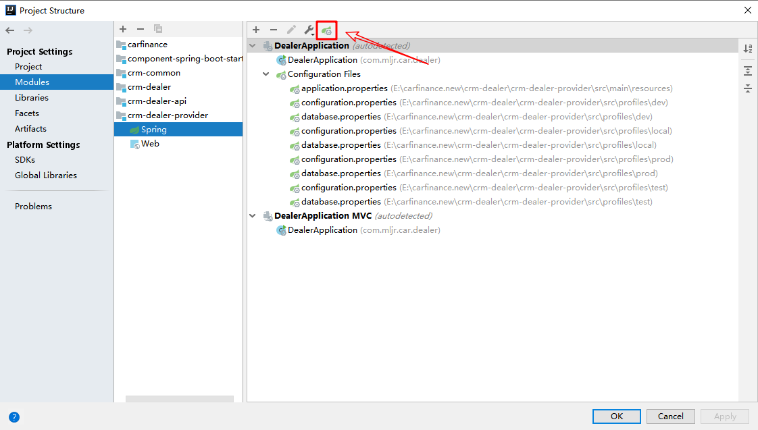Click the Expand All icon on right
758x430 pixels.
pos(748,71)
